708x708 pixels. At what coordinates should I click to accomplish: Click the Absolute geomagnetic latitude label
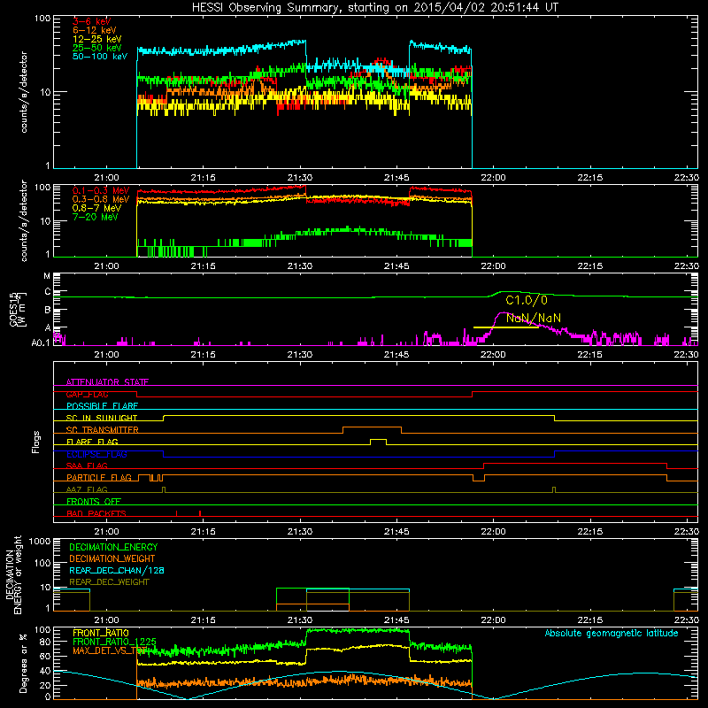pyautogui.click(x=612, y=633)
